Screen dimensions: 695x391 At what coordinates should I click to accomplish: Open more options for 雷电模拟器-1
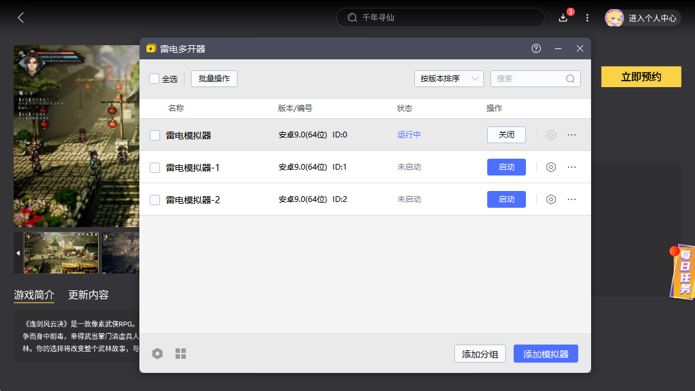572,167
